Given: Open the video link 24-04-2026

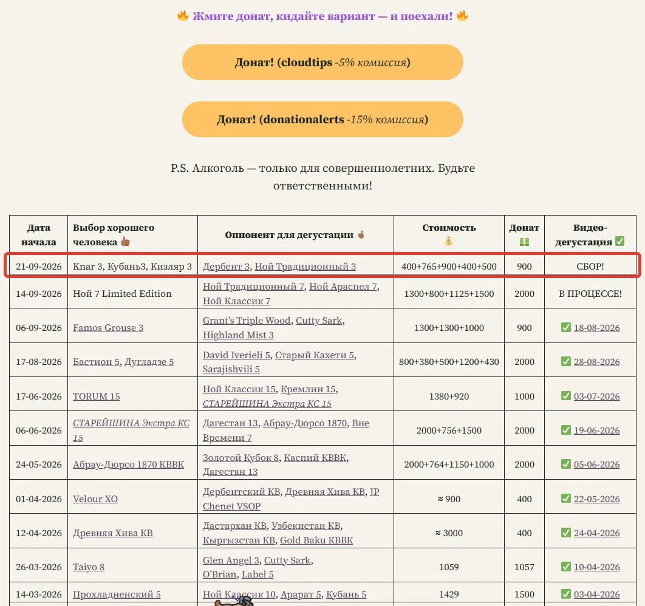Looking at the screenshot, I should (x=596, y=533).
